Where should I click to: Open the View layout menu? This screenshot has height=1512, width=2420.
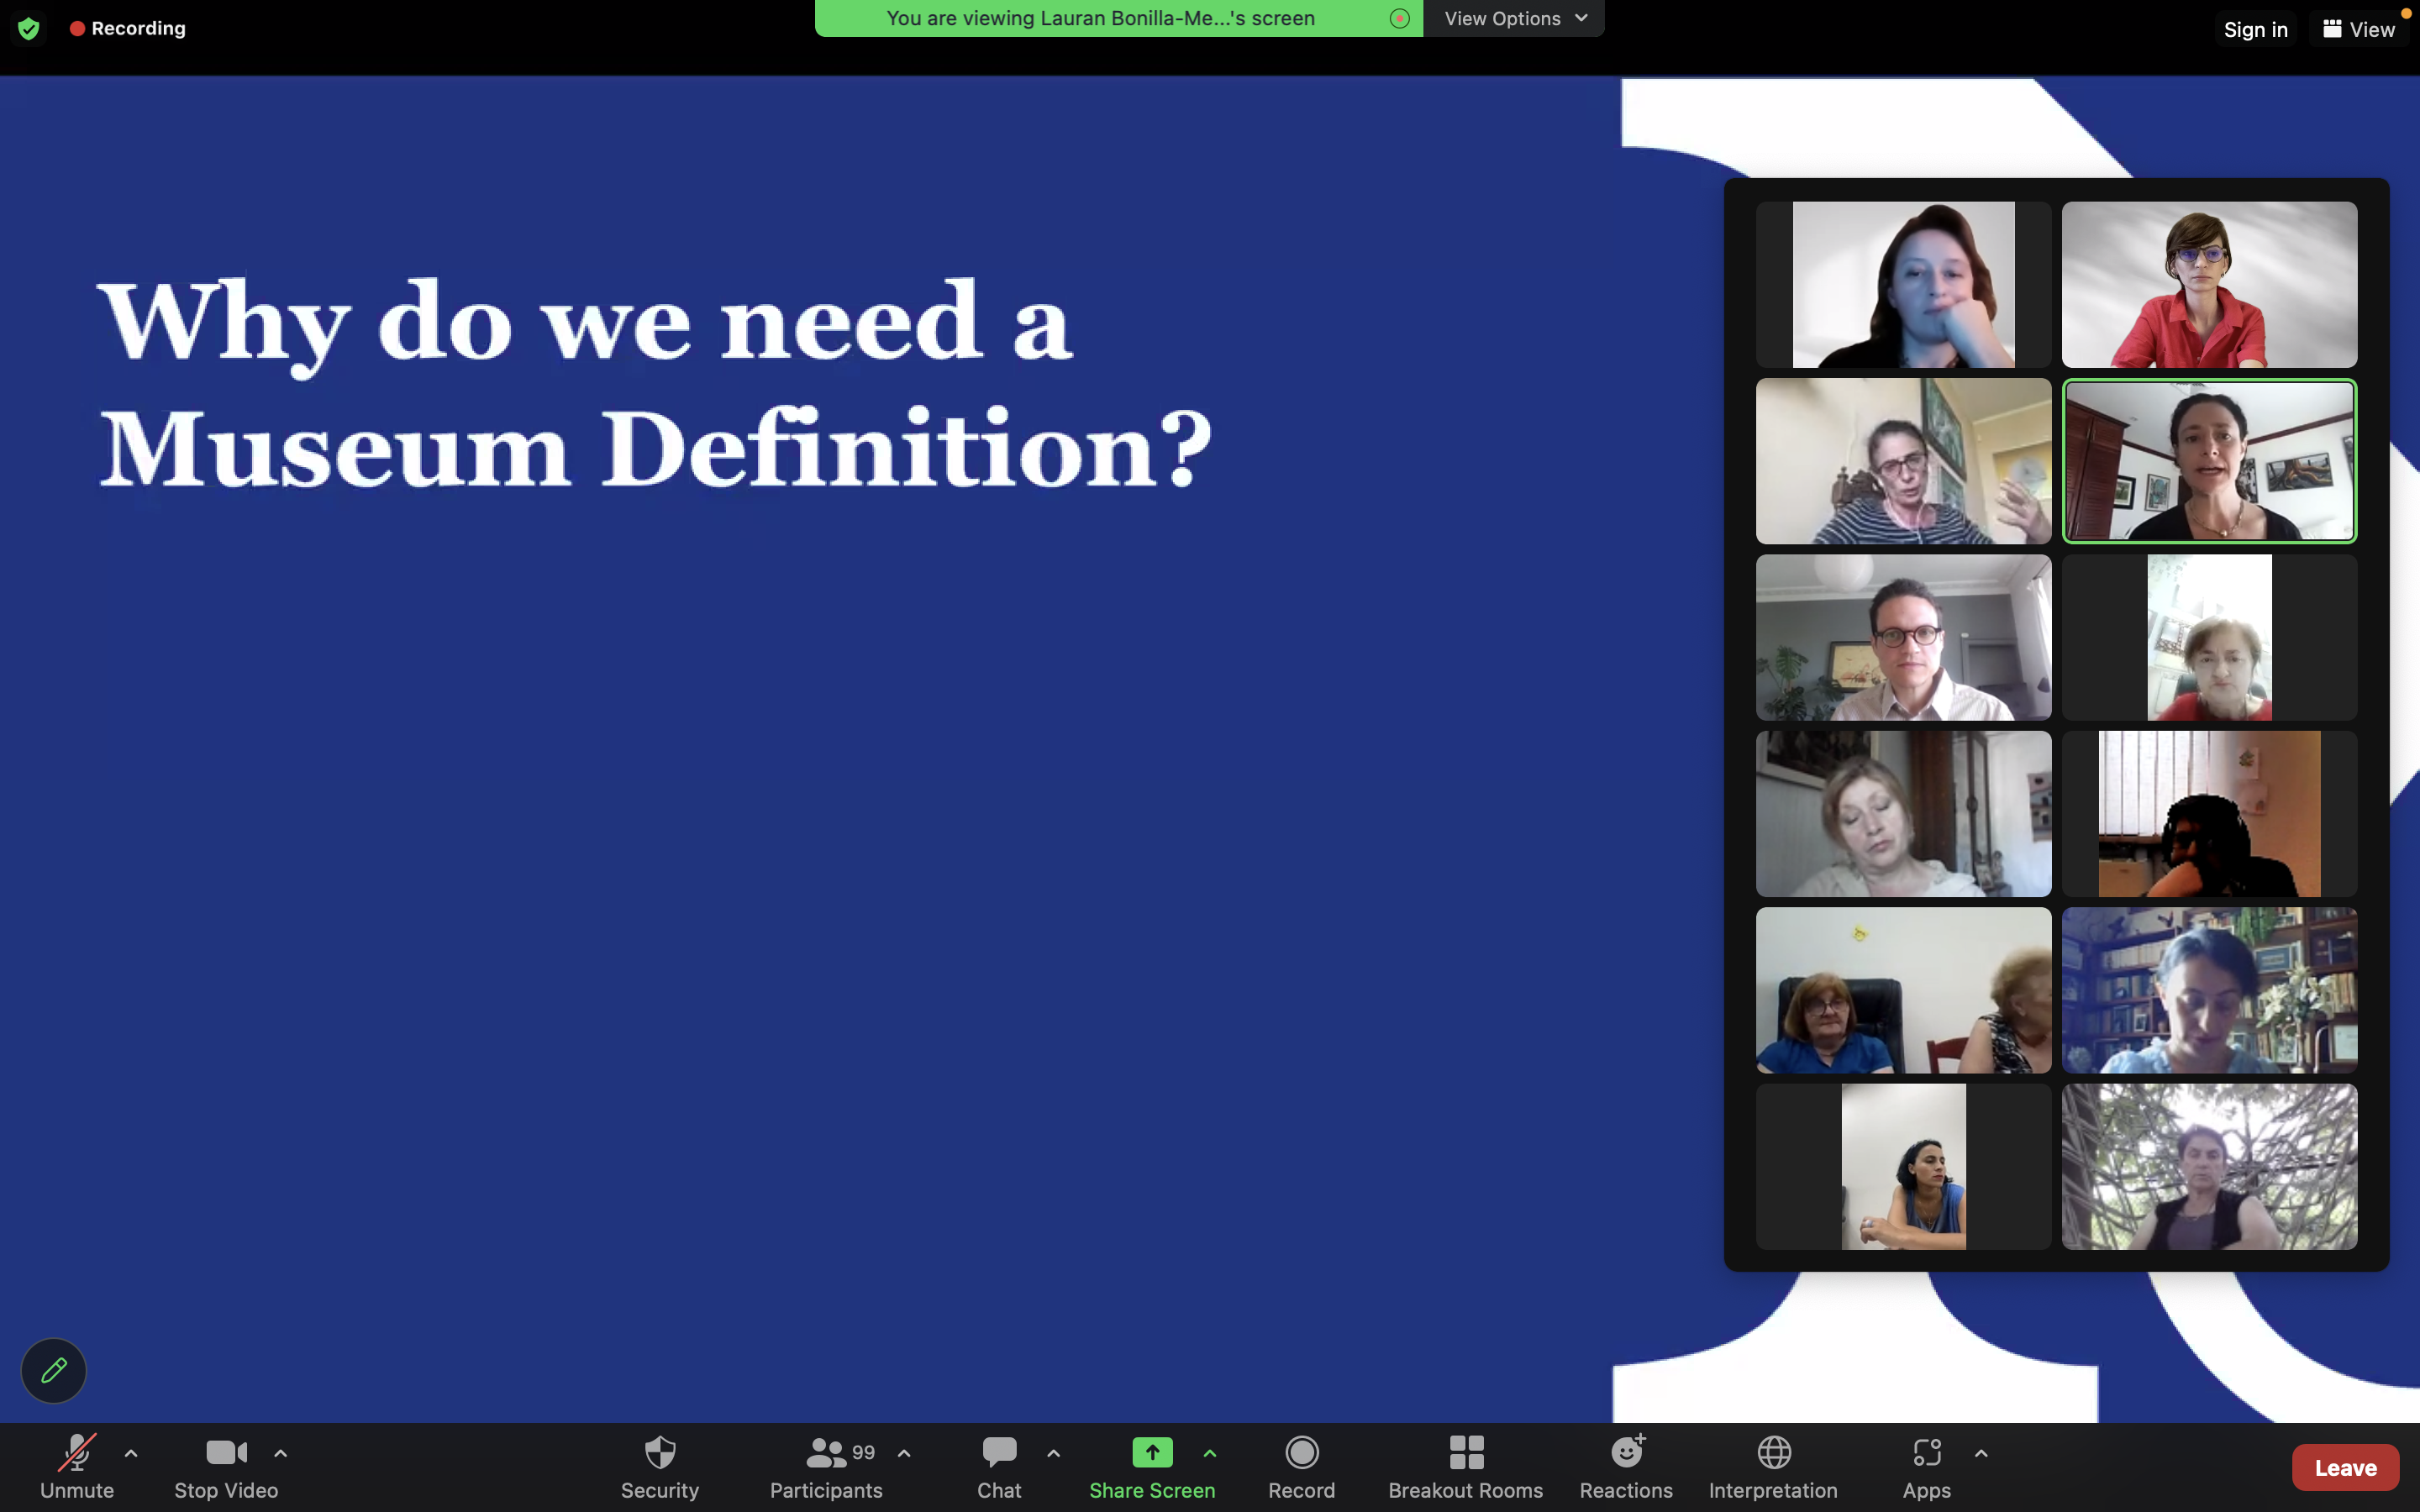point(2358,29)
